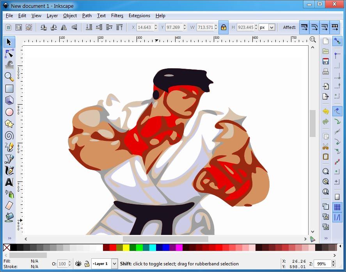Viewport: 346px width, 272px height.
Task: Click vertical scrollbar down arrow
Action: tap(313, 231)
